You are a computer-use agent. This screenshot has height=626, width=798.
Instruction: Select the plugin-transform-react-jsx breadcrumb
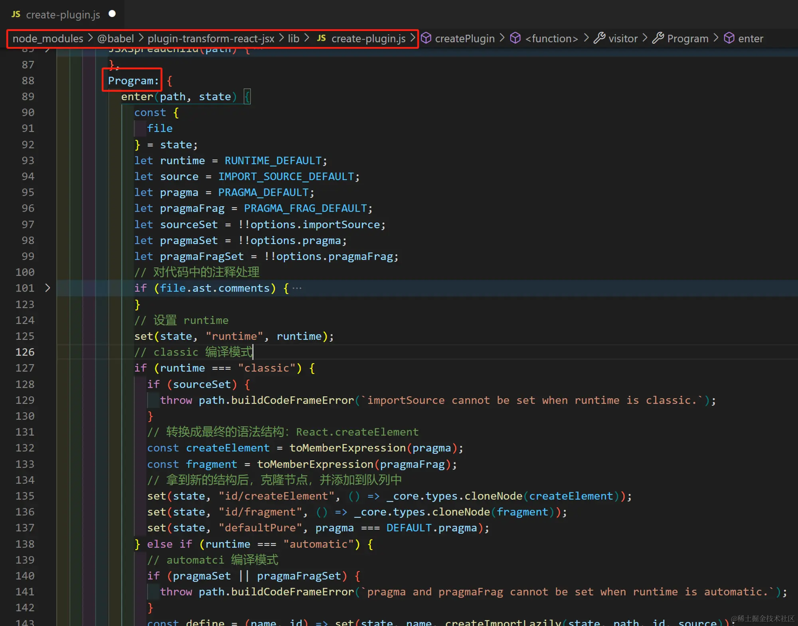211,39
